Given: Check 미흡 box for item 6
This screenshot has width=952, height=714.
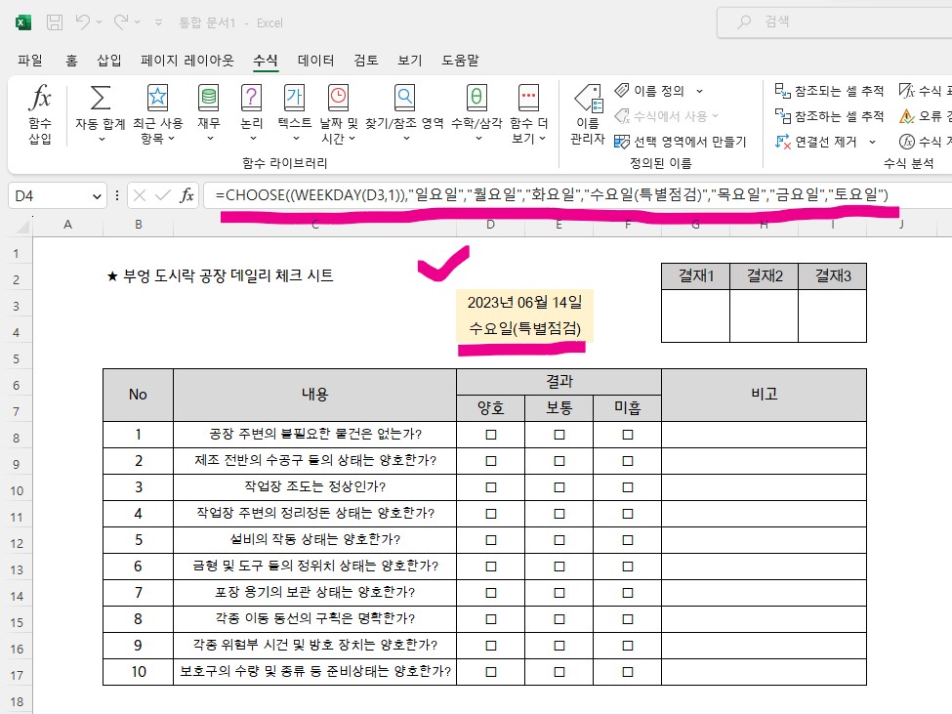Looking at the screenshot, I should [628, 567].
